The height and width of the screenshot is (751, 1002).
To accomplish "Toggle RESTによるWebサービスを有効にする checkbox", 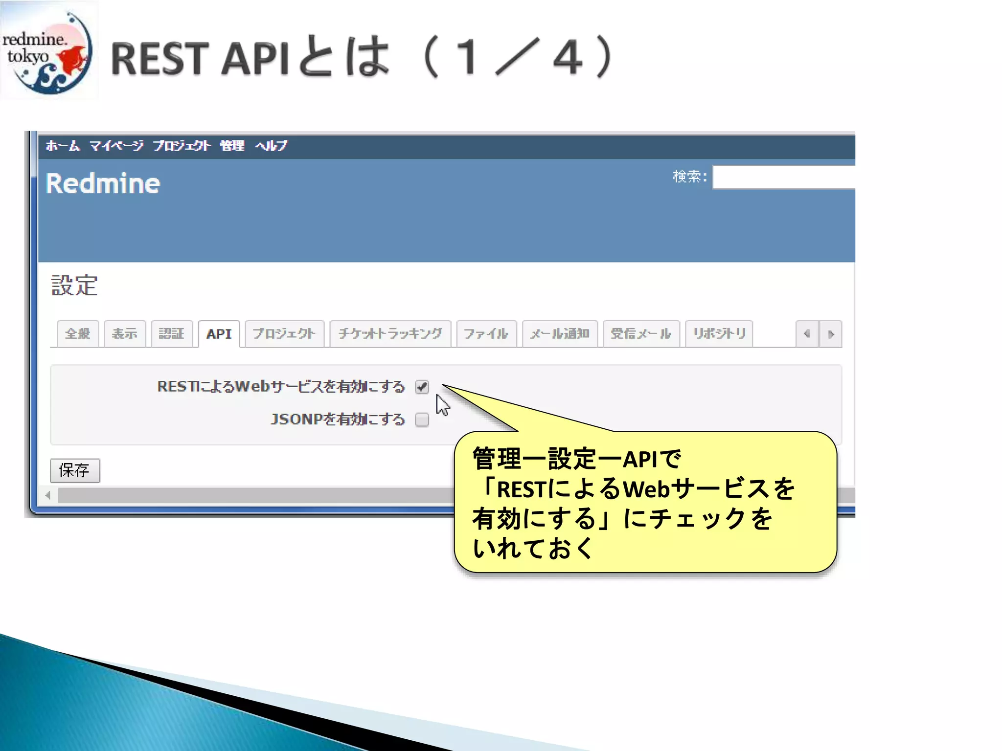I will (x=422, y=387).
